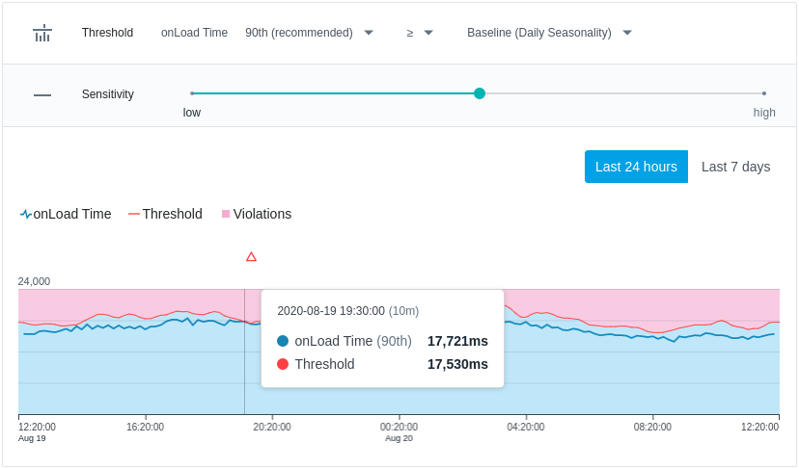
Task: Open the Baseline (Daily Seasonality) dropdown
Action: pyautogui.click(x=549, y=33)
